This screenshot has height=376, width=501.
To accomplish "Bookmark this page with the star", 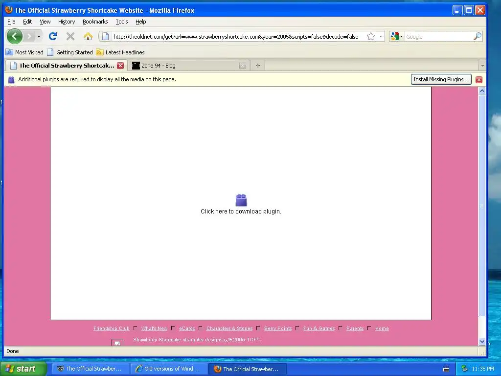I will click(371, 36).
